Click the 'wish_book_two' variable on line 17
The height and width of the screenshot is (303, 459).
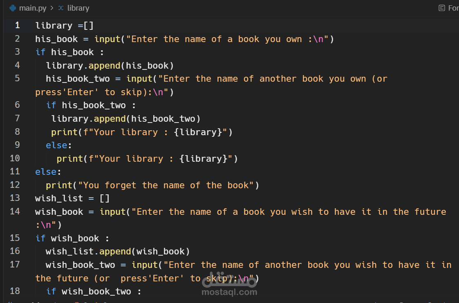click(81, 265)
